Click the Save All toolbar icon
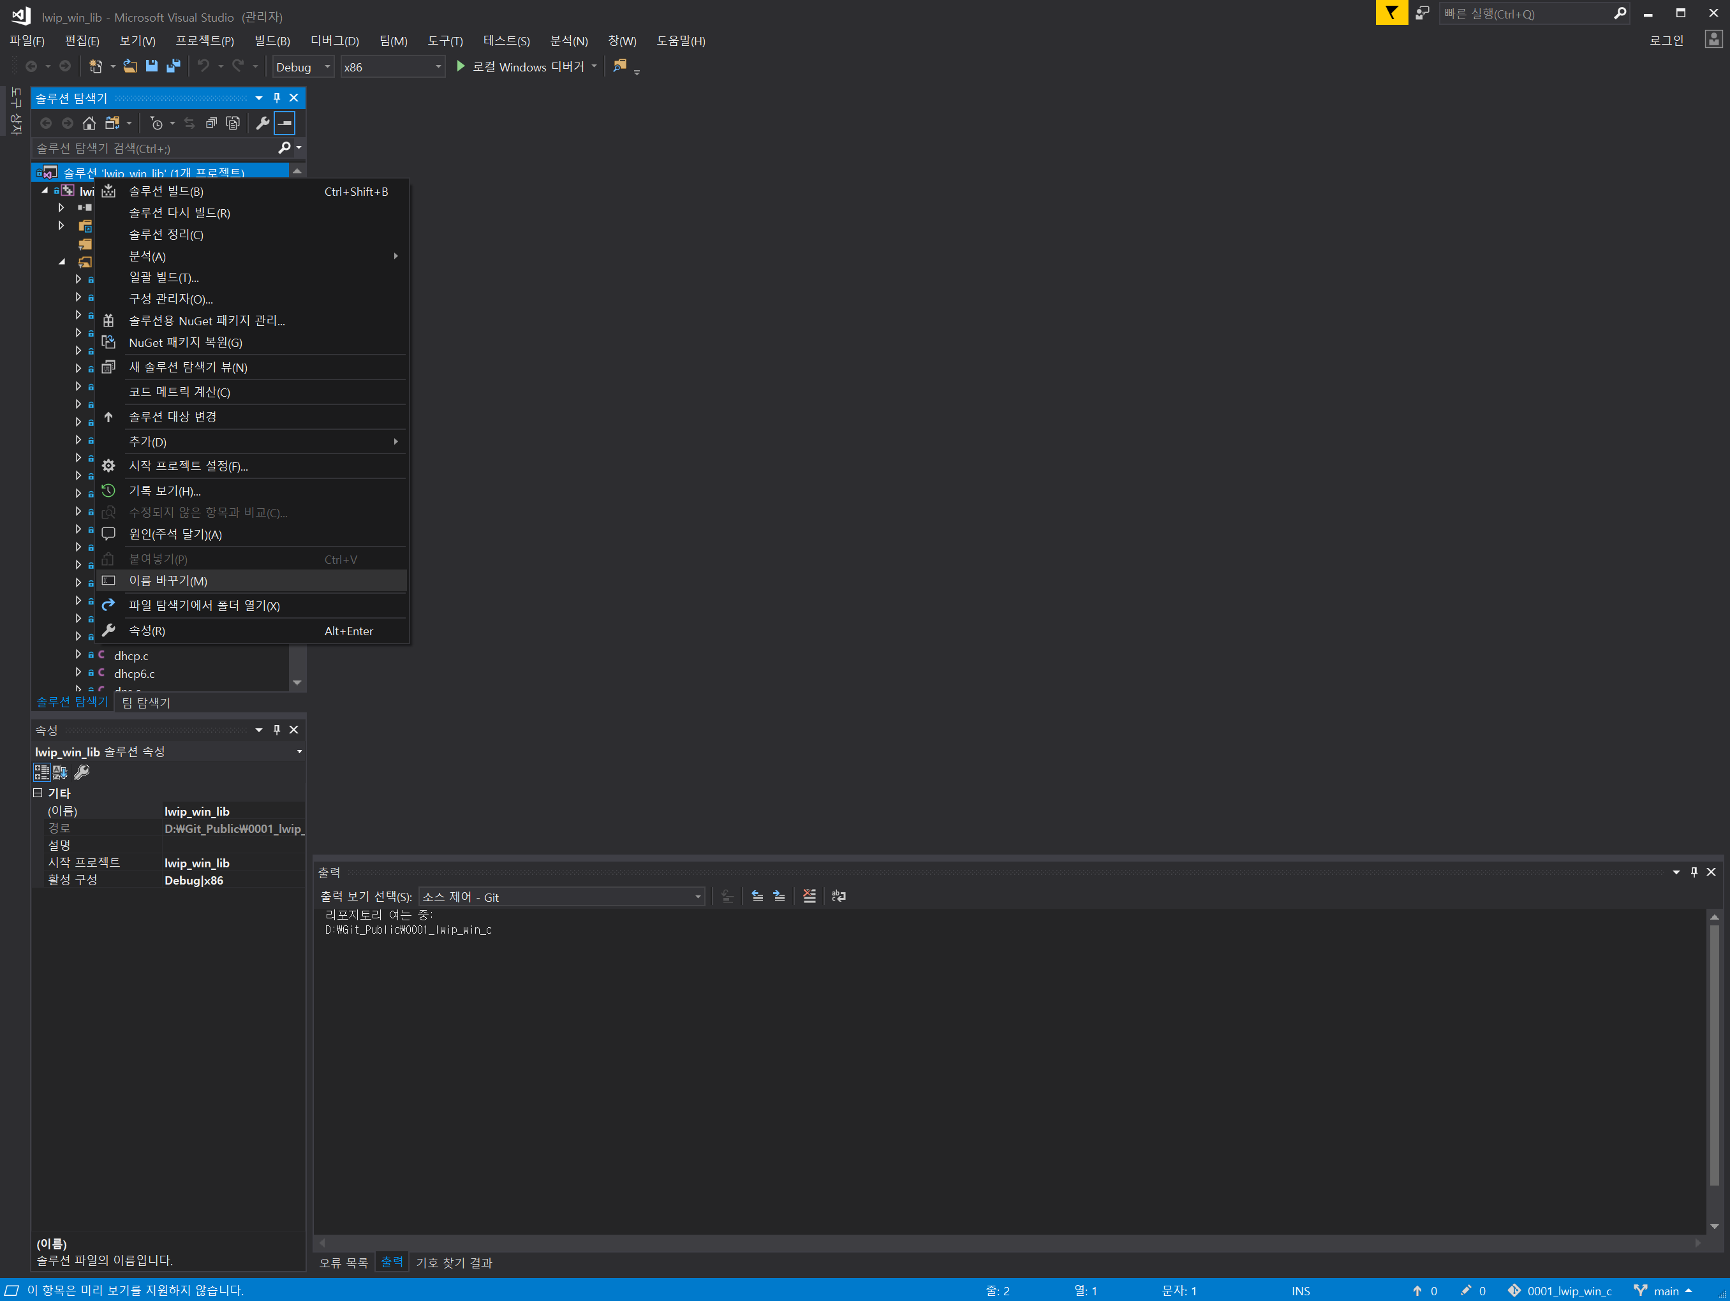Viewport: 1730px width, 1301px height. (x=174, y=66)
